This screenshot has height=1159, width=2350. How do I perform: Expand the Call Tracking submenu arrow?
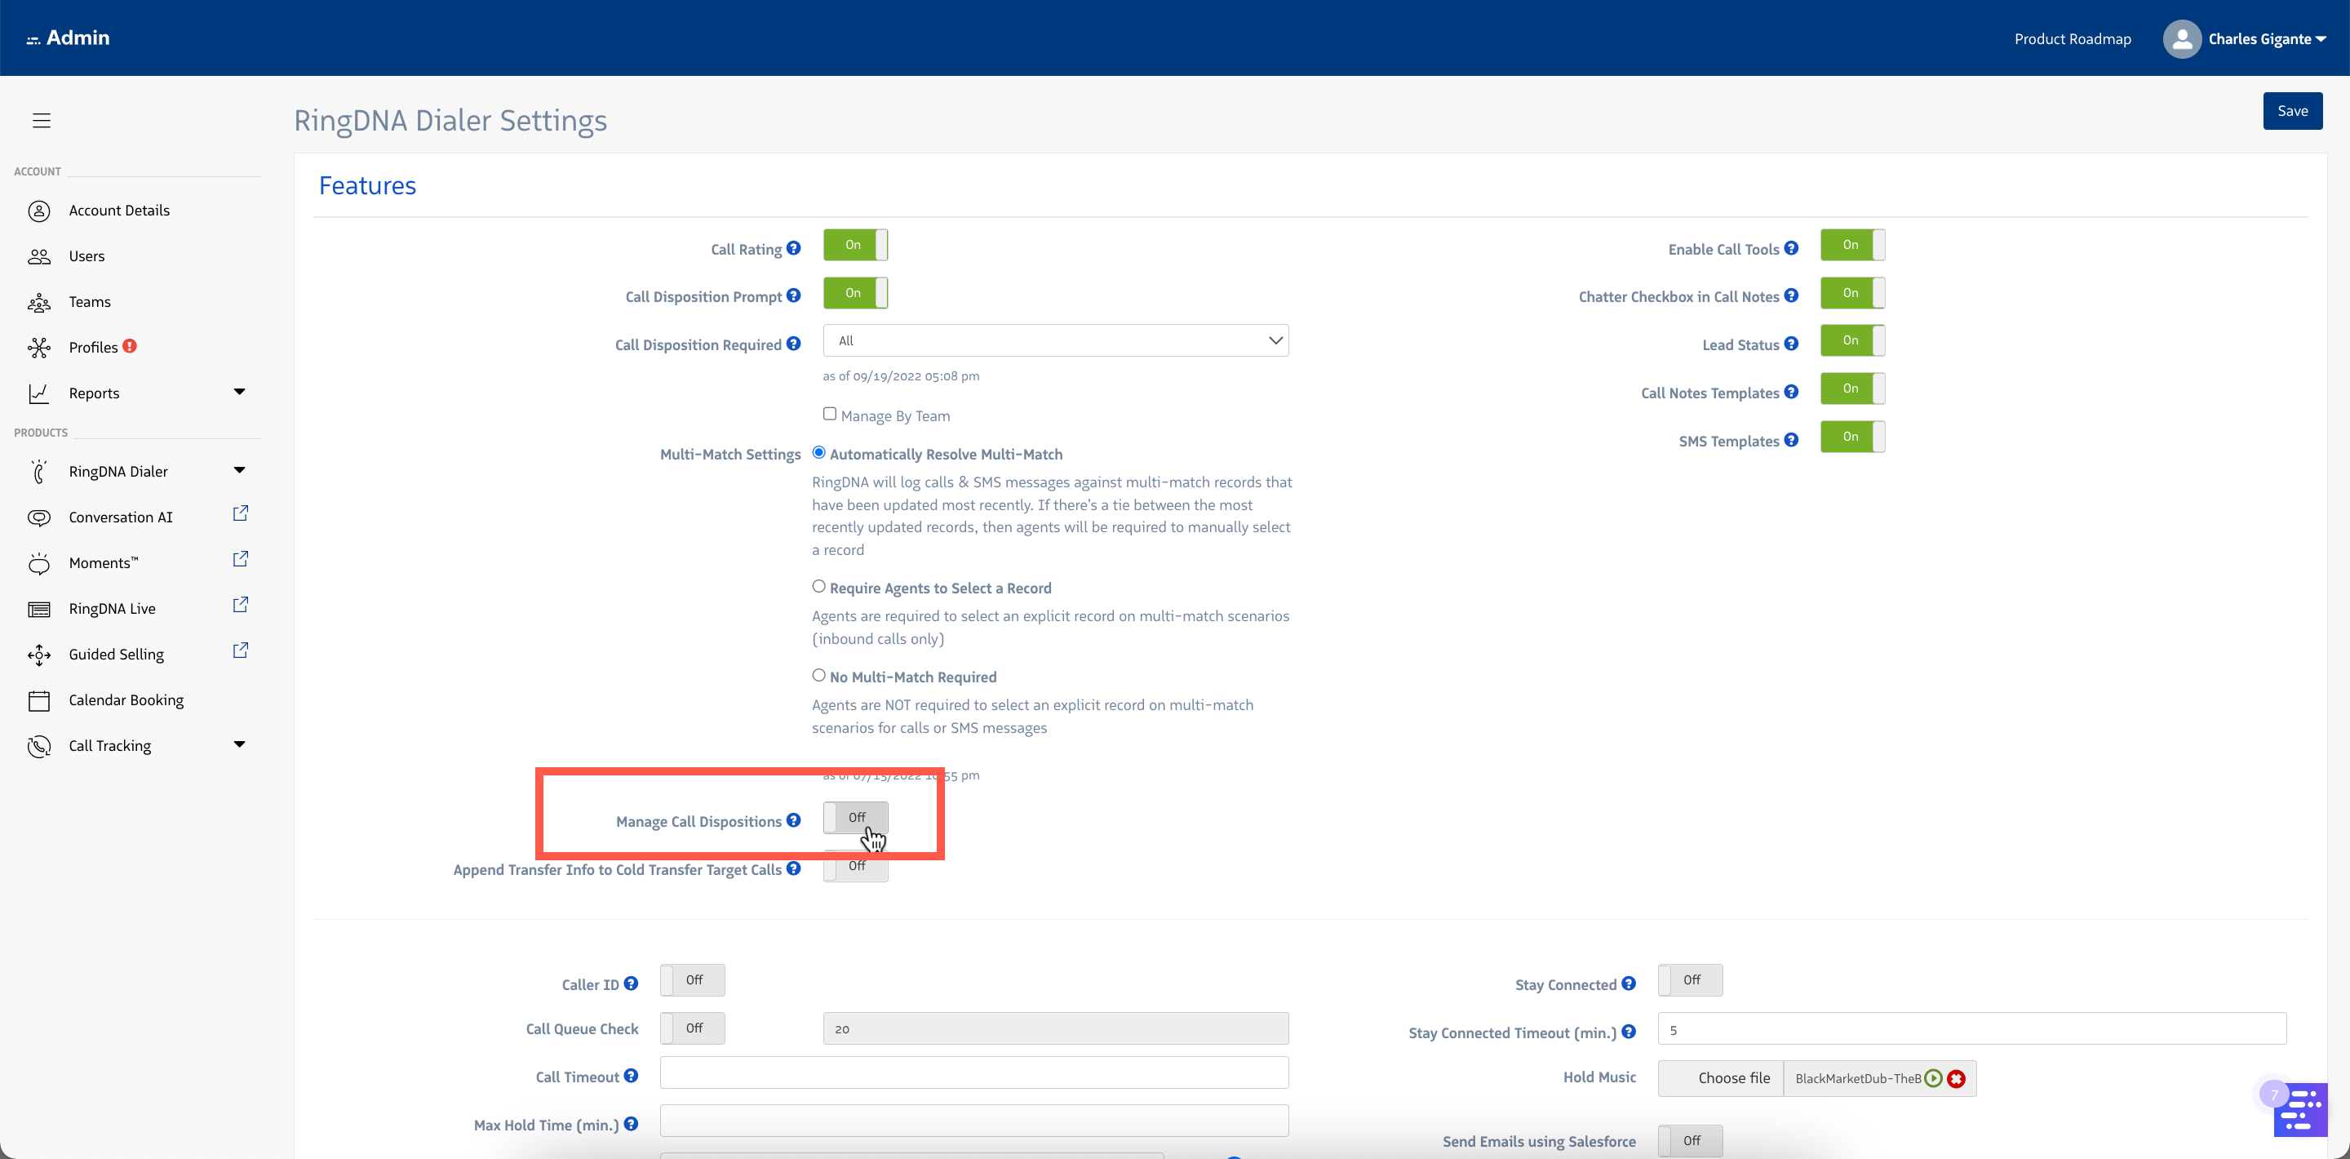tap(239, 744)
